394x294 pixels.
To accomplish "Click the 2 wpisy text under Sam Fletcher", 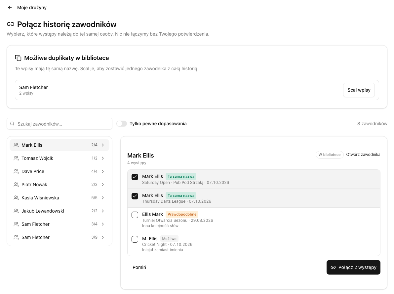I will (26, 93).
